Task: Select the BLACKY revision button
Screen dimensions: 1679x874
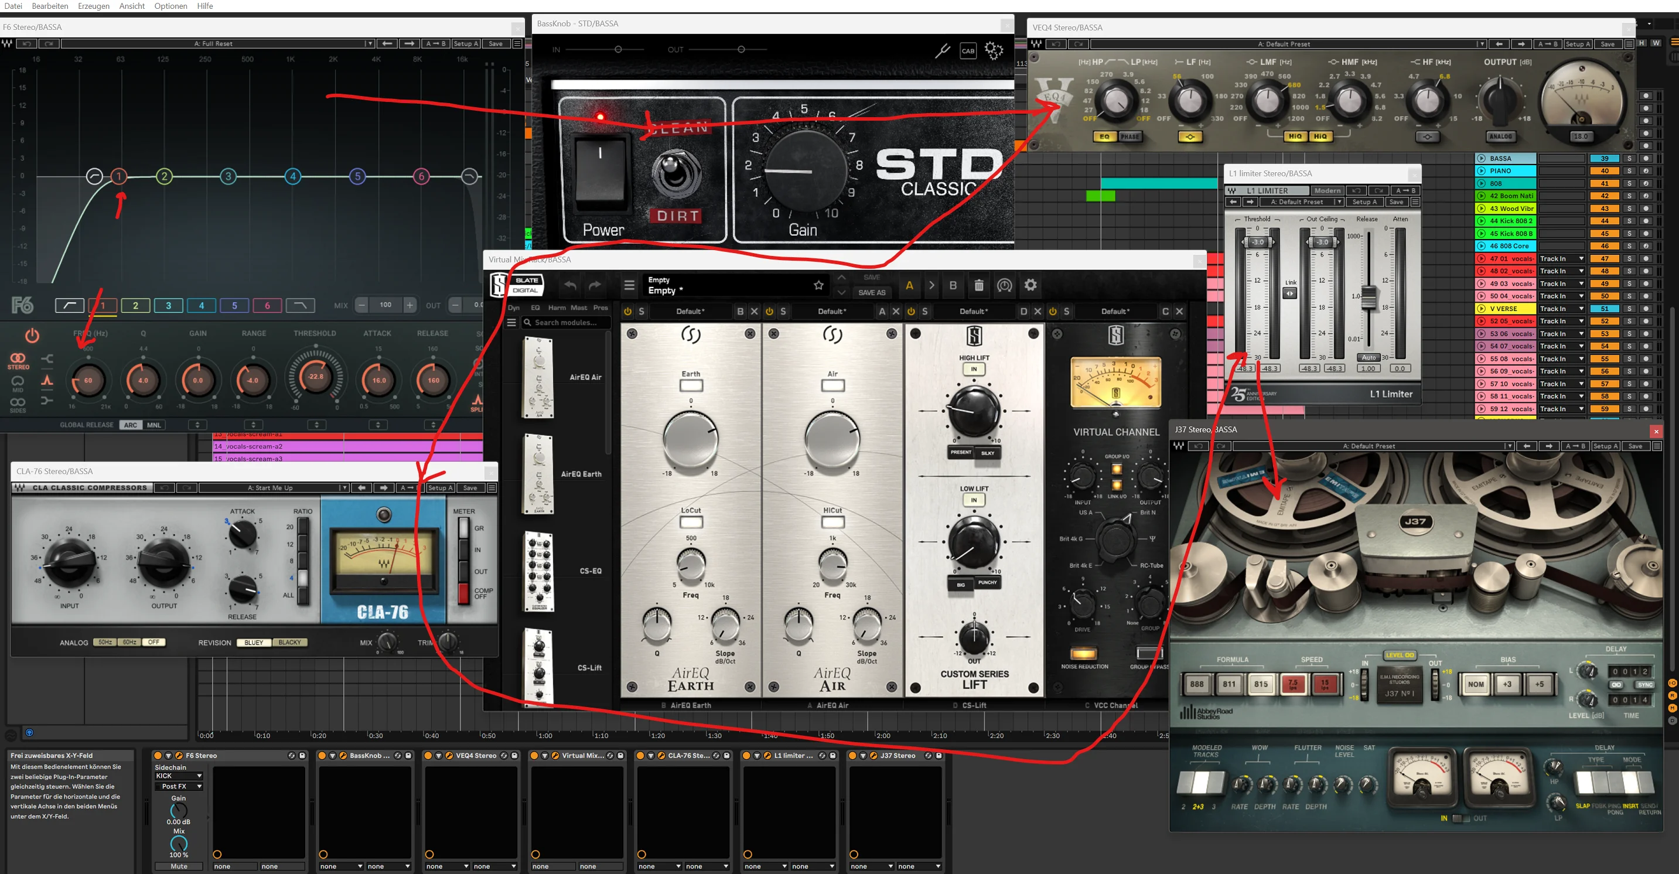Action: pos(289,642)
